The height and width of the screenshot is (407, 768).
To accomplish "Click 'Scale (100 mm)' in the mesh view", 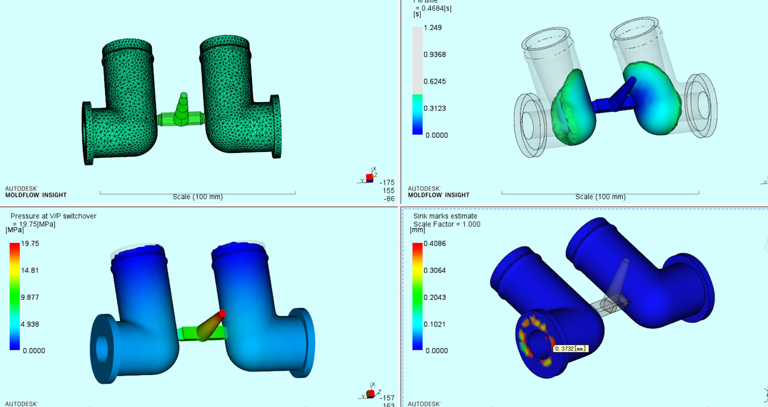I will [197, 197].
